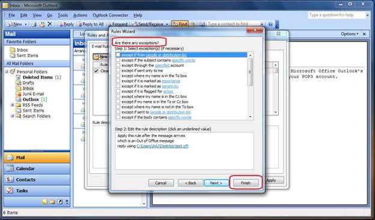This screenshot has height=220, width=375.
Task: Check 'except if it is marked as importance'
Action: [118, 81]
